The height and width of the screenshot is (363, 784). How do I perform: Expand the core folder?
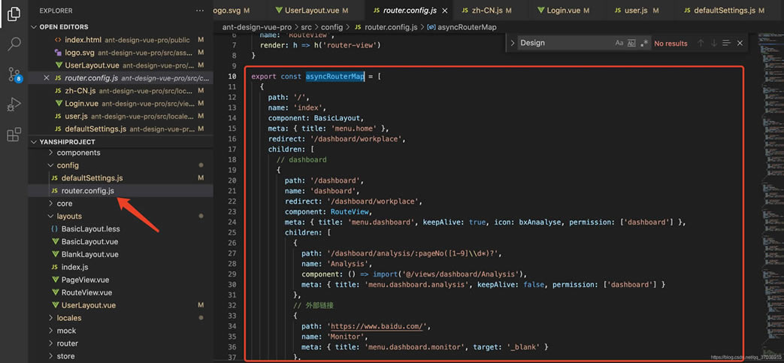[x=65, y=204]
